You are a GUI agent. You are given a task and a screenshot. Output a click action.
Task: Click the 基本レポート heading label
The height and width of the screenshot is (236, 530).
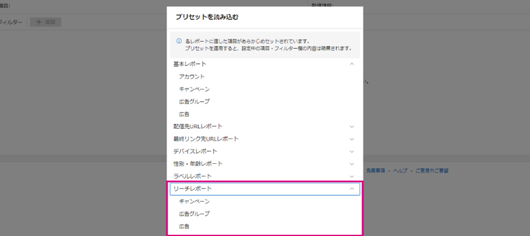point(190,64)
